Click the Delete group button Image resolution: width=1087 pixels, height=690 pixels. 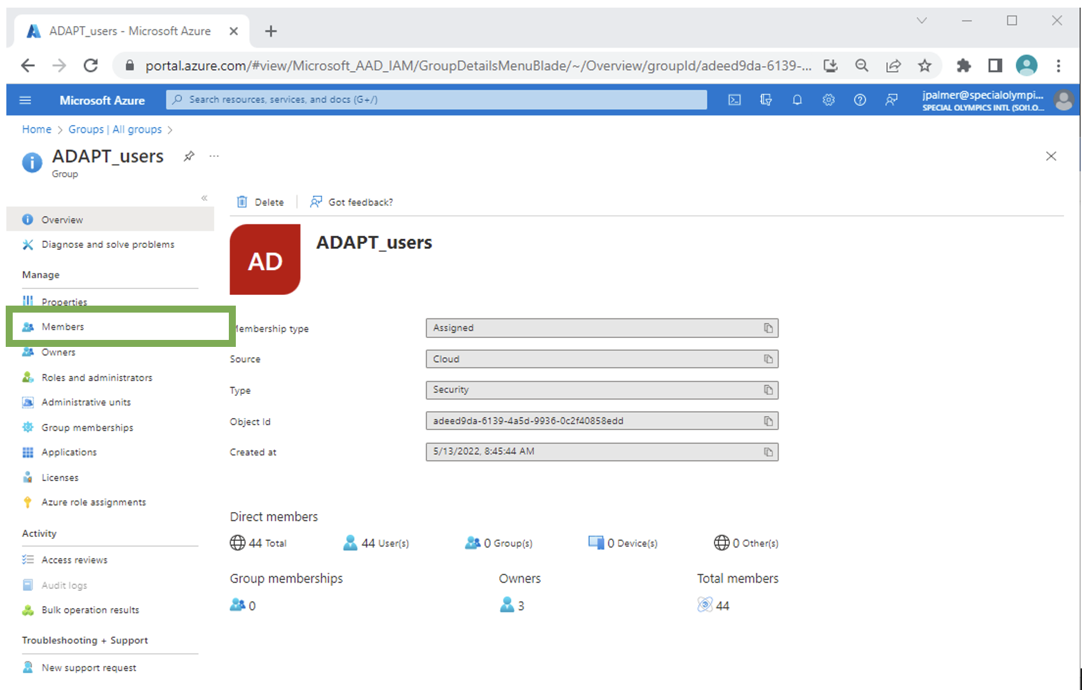click(x=260, y=202)
